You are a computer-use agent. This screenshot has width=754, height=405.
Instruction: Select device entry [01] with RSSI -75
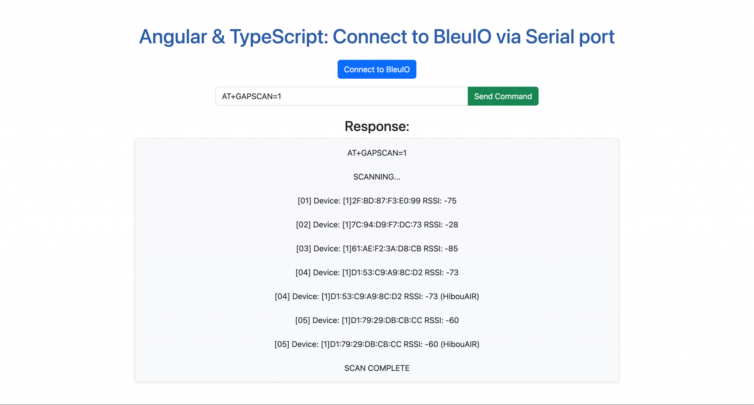tap(377, 201)
